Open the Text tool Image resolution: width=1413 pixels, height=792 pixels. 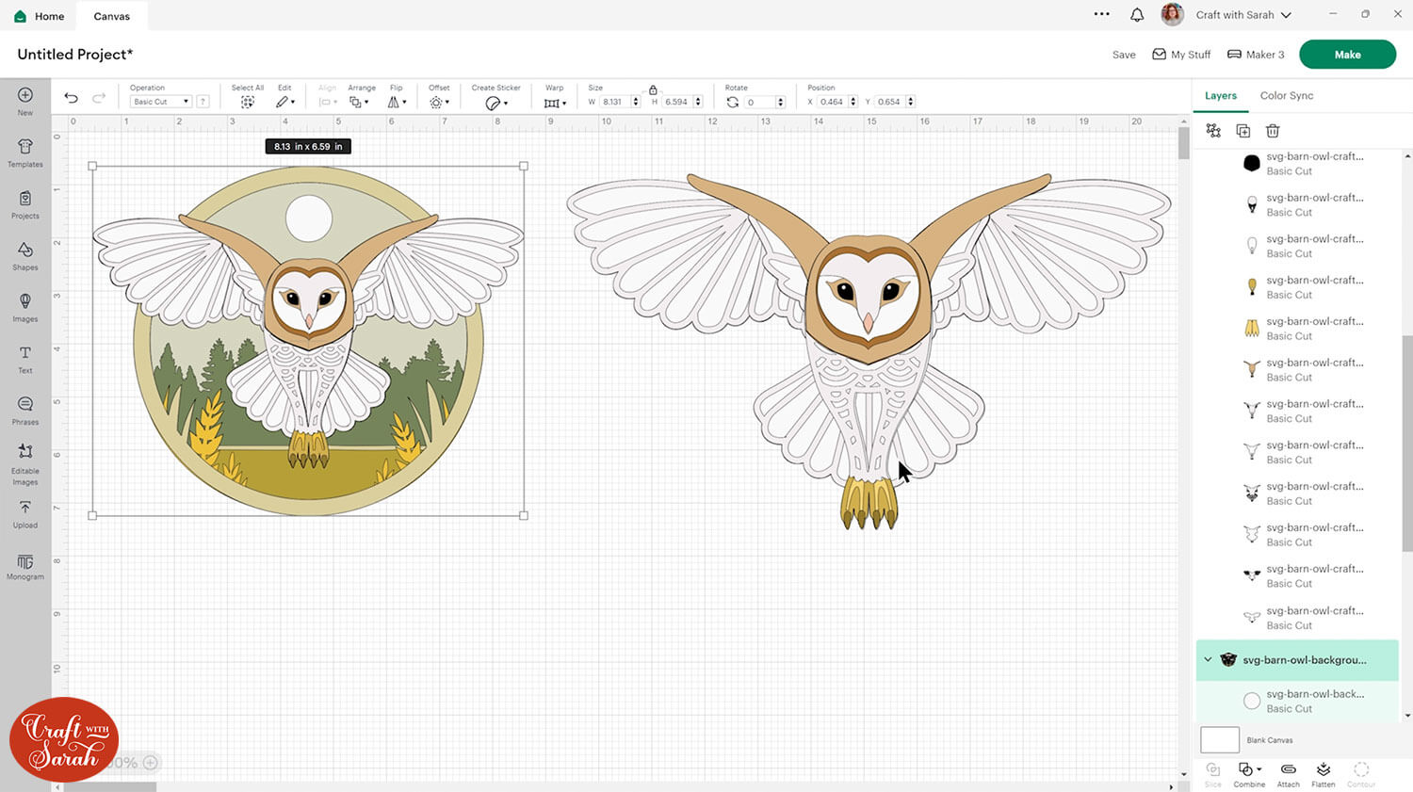(x=24, y=358)
